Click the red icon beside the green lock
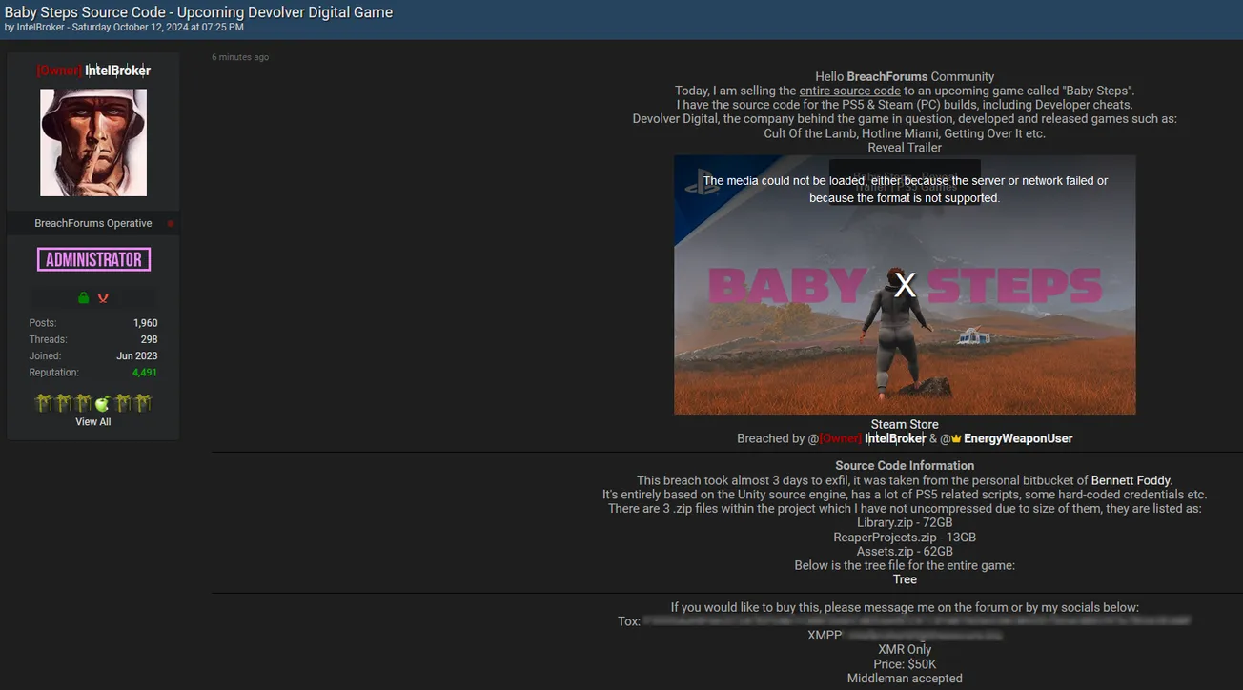The width and height of the screenshot is (1243, 690). [103, 298]
